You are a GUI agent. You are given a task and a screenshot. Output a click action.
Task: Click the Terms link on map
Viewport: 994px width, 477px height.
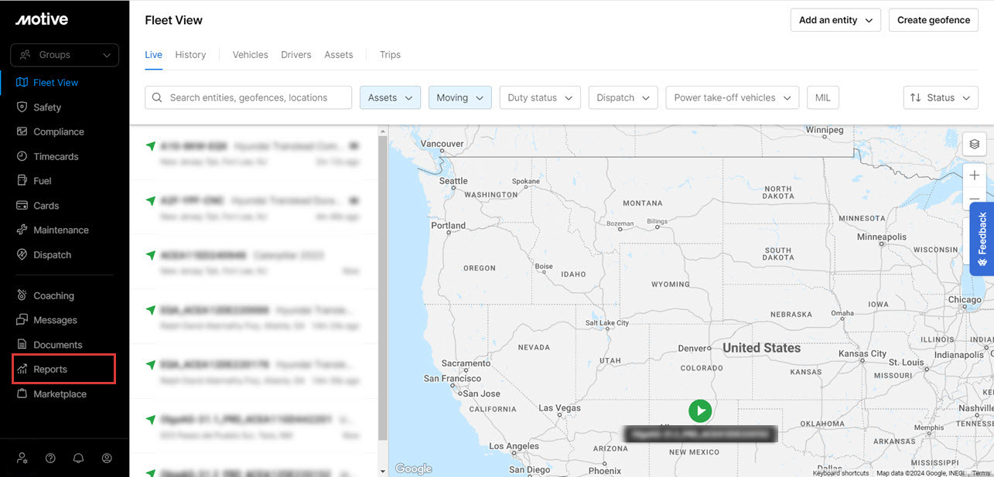[981, 473]
